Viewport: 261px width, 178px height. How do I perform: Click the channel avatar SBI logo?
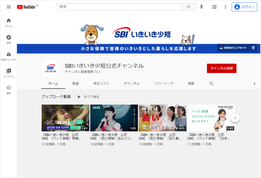click(50, 68)
